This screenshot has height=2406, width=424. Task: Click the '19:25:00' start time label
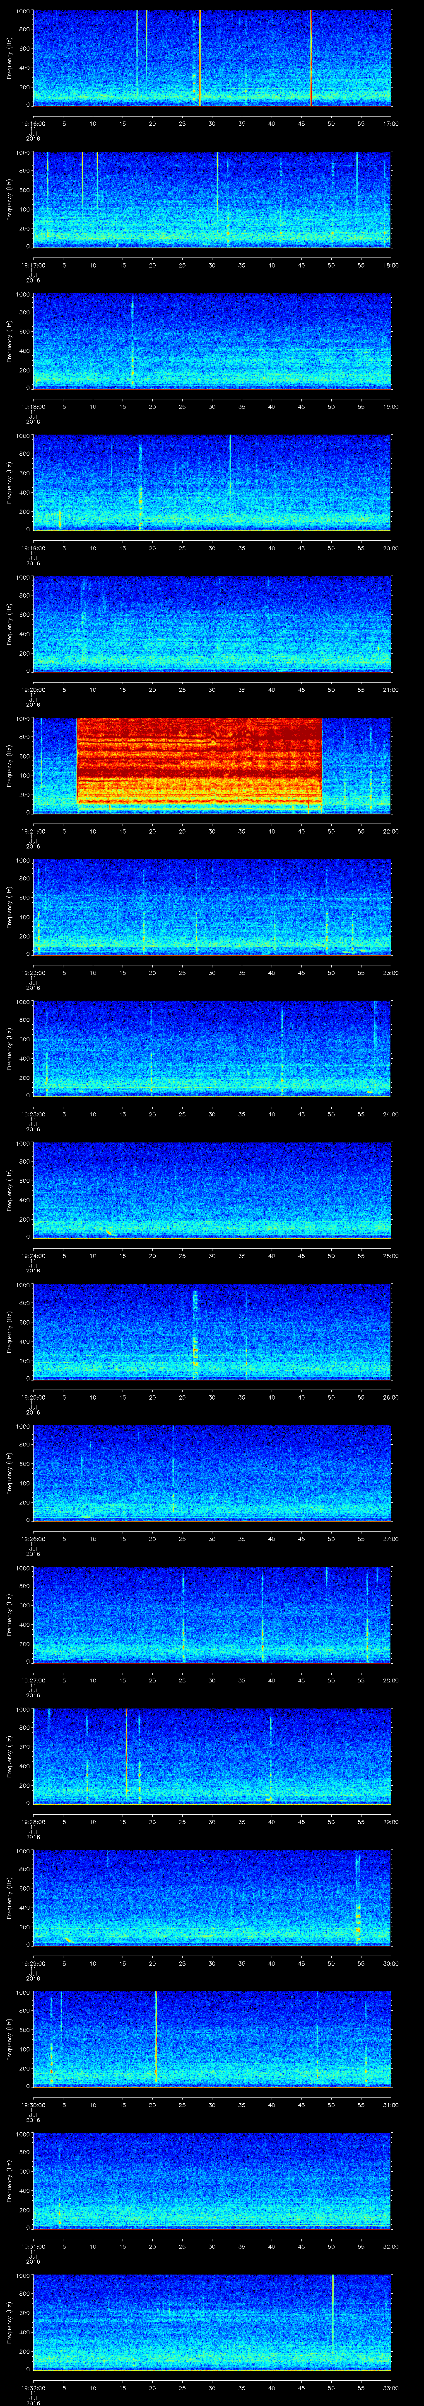click(34, 1396)
